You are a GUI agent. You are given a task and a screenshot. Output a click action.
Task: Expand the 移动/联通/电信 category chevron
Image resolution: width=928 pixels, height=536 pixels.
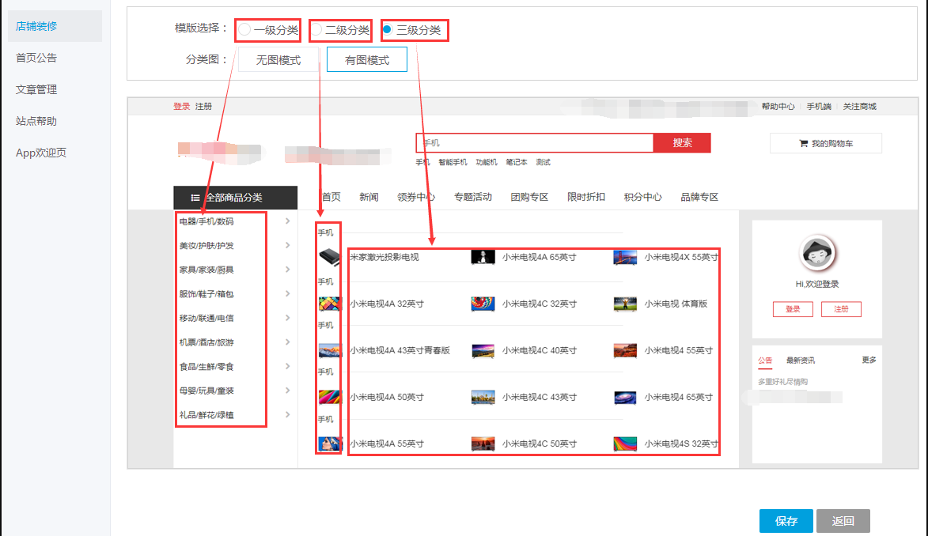click(x=288, y=319)
